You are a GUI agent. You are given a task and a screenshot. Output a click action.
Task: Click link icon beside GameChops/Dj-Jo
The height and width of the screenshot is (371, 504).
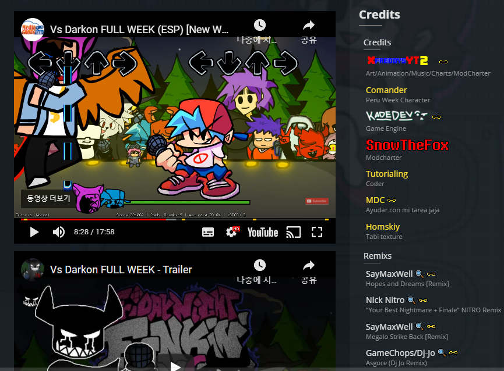pyautogui.click(x=453, y=353)
